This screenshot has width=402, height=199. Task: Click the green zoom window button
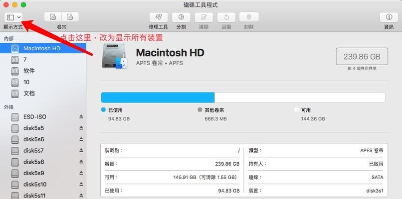tap(23, 4)
